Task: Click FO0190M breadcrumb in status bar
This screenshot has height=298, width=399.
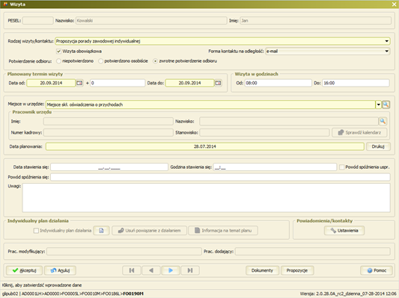Action: (x=133, y=294)
